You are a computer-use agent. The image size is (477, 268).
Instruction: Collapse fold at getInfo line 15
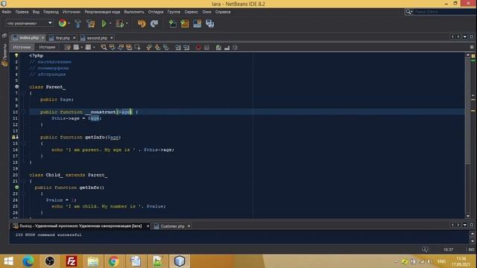[24, 144]
